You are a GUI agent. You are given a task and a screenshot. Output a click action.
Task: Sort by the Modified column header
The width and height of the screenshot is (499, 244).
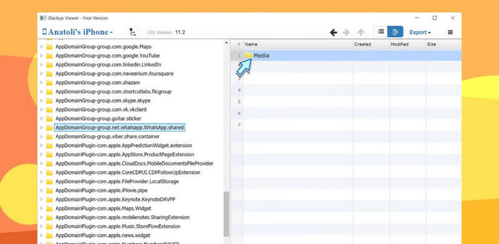tap(407, 44)
